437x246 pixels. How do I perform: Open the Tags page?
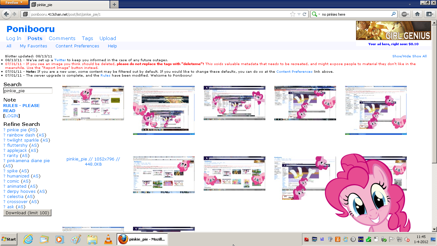[87, 38]
